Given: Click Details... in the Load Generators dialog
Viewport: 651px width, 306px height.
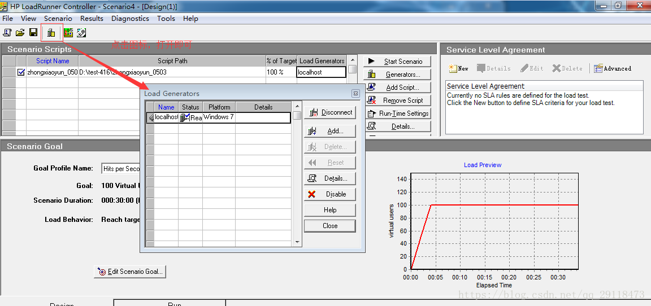Looking at the screenshot, I should coord(330,178).
